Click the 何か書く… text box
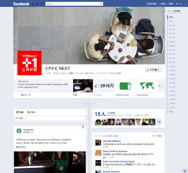This screenshot has height=173, width=188. (50, 118)
